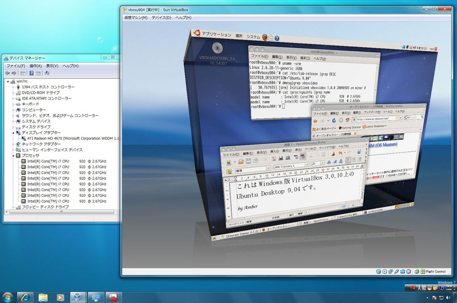Open Windows Explorer folder icon on taskbar
Screen dimensions: 457x303
(43, 298)
